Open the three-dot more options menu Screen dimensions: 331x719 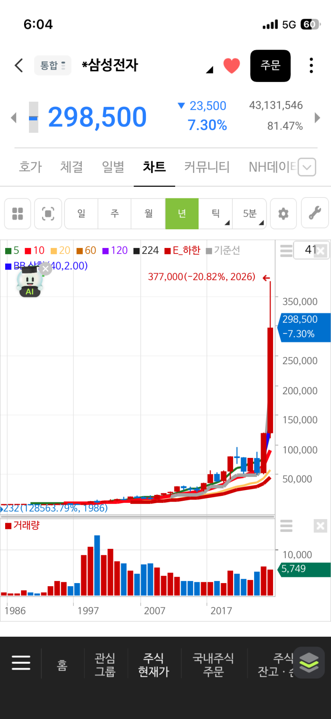[311, 66]
